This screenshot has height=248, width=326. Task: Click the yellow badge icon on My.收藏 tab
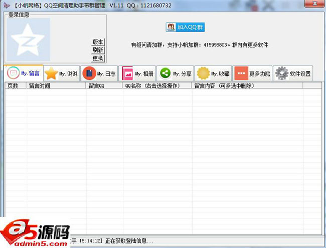(x=203, y=73)
